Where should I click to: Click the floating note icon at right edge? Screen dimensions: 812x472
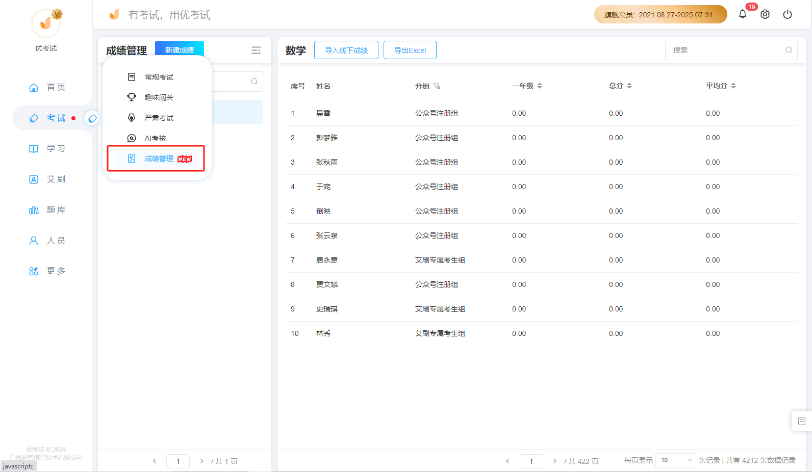(802, 421)
